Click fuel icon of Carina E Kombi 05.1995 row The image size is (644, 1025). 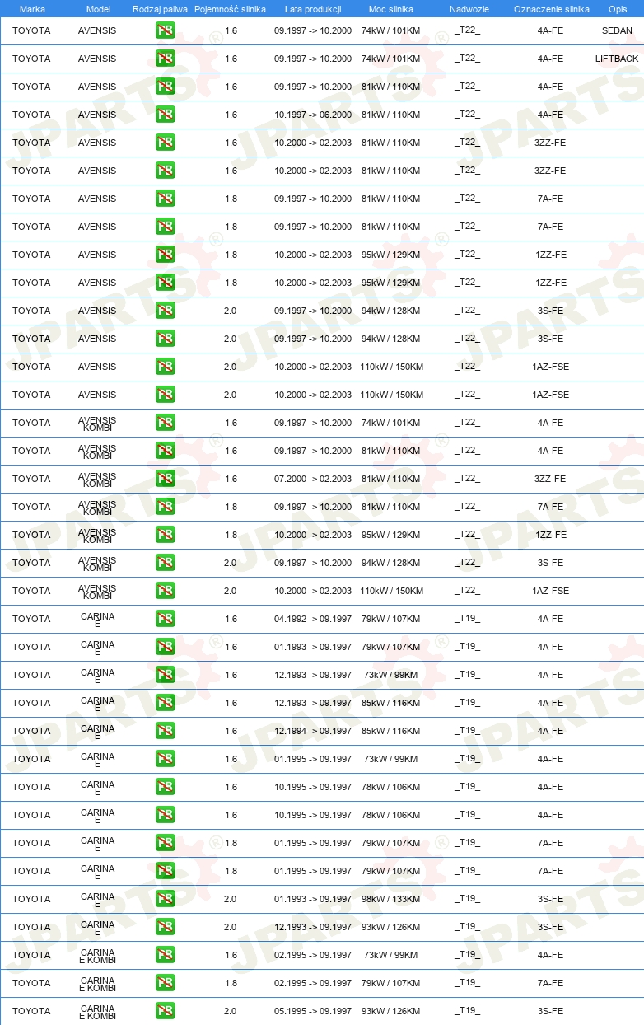165,1011
